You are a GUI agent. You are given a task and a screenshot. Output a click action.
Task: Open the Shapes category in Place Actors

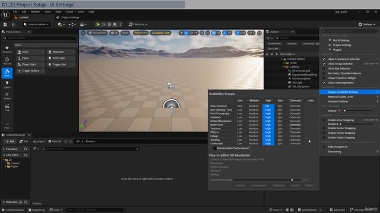tap(7, 96)
